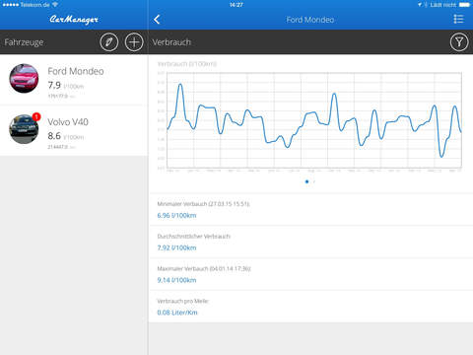Tap the Verbrauch pro Meile 0.08 Liter/Km row
Screen dimensions: 473x355
311,307
